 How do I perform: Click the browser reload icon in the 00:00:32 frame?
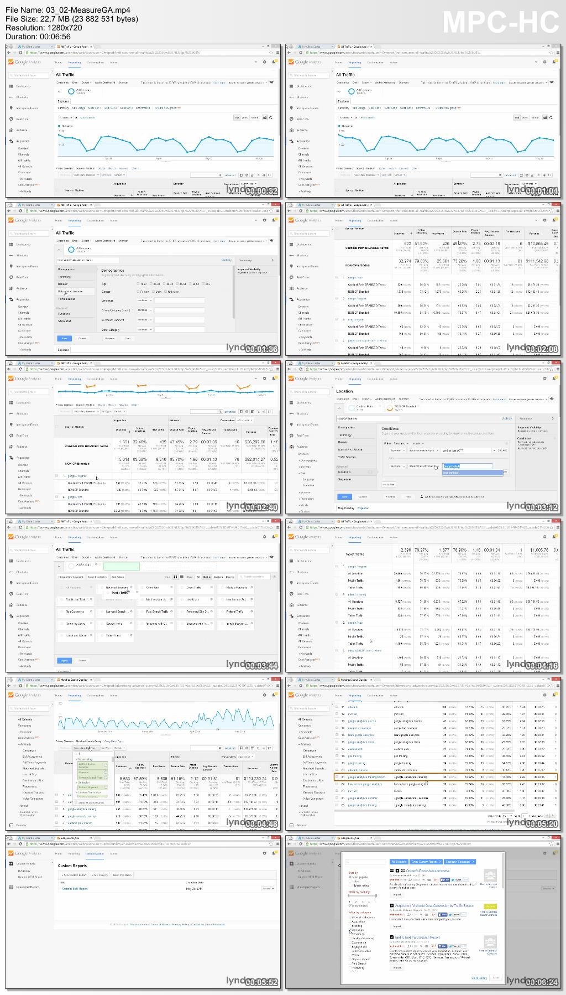coord(20,53)
